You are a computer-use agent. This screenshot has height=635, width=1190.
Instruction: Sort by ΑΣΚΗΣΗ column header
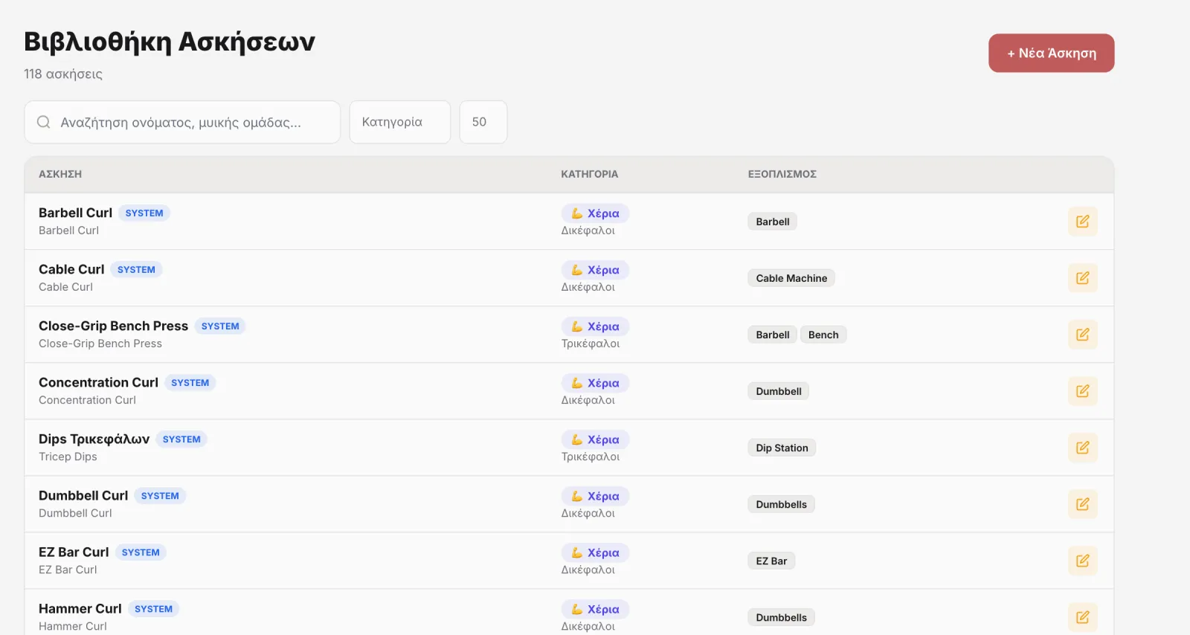[60, 174]
